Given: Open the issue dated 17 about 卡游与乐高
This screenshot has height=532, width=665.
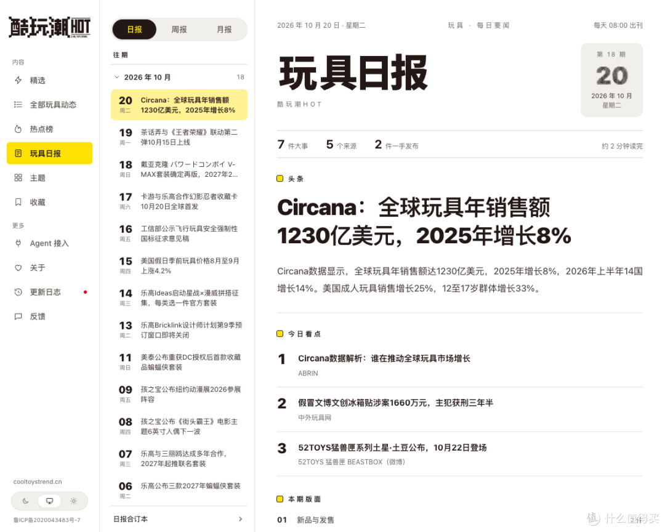Looking at the screenshot, I should click(179, 201).
